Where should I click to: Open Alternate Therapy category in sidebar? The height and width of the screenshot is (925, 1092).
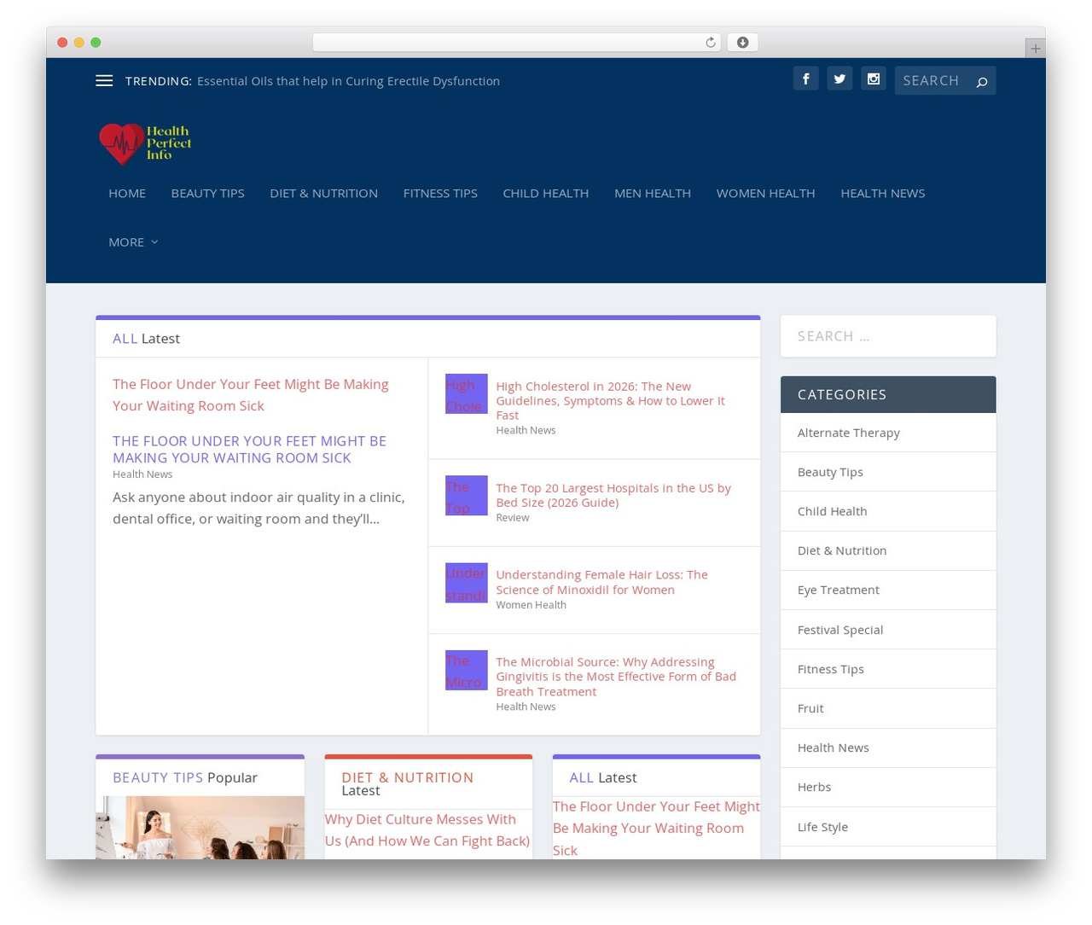[x=849, y=433]
